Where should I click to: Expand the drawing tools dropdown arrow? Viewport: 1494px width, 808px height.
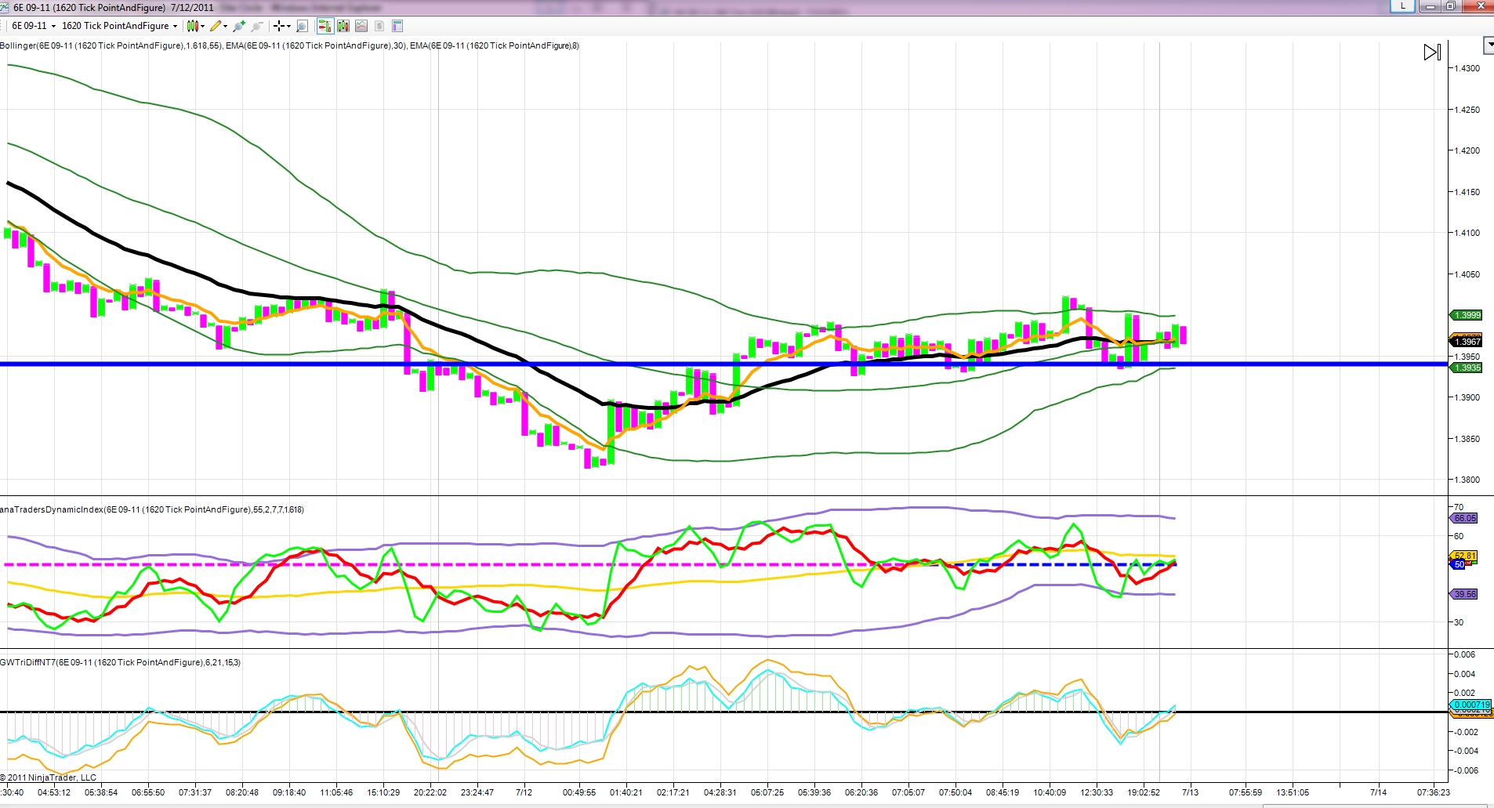pos(226,26)
